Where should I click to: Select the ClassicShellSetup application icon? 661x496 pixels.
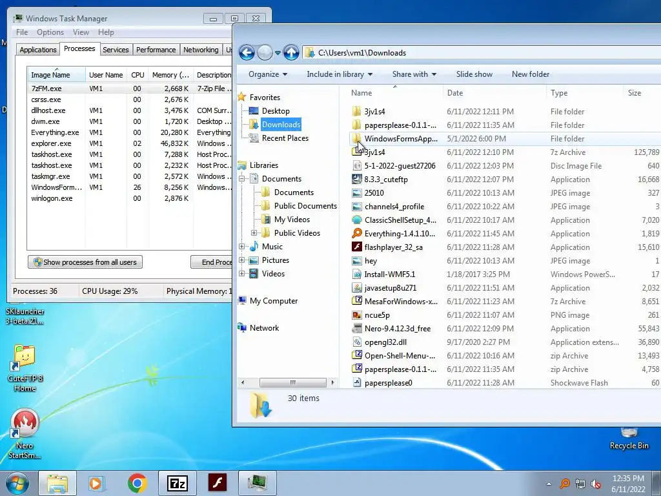pyautogui.click(x=356, y=220)
